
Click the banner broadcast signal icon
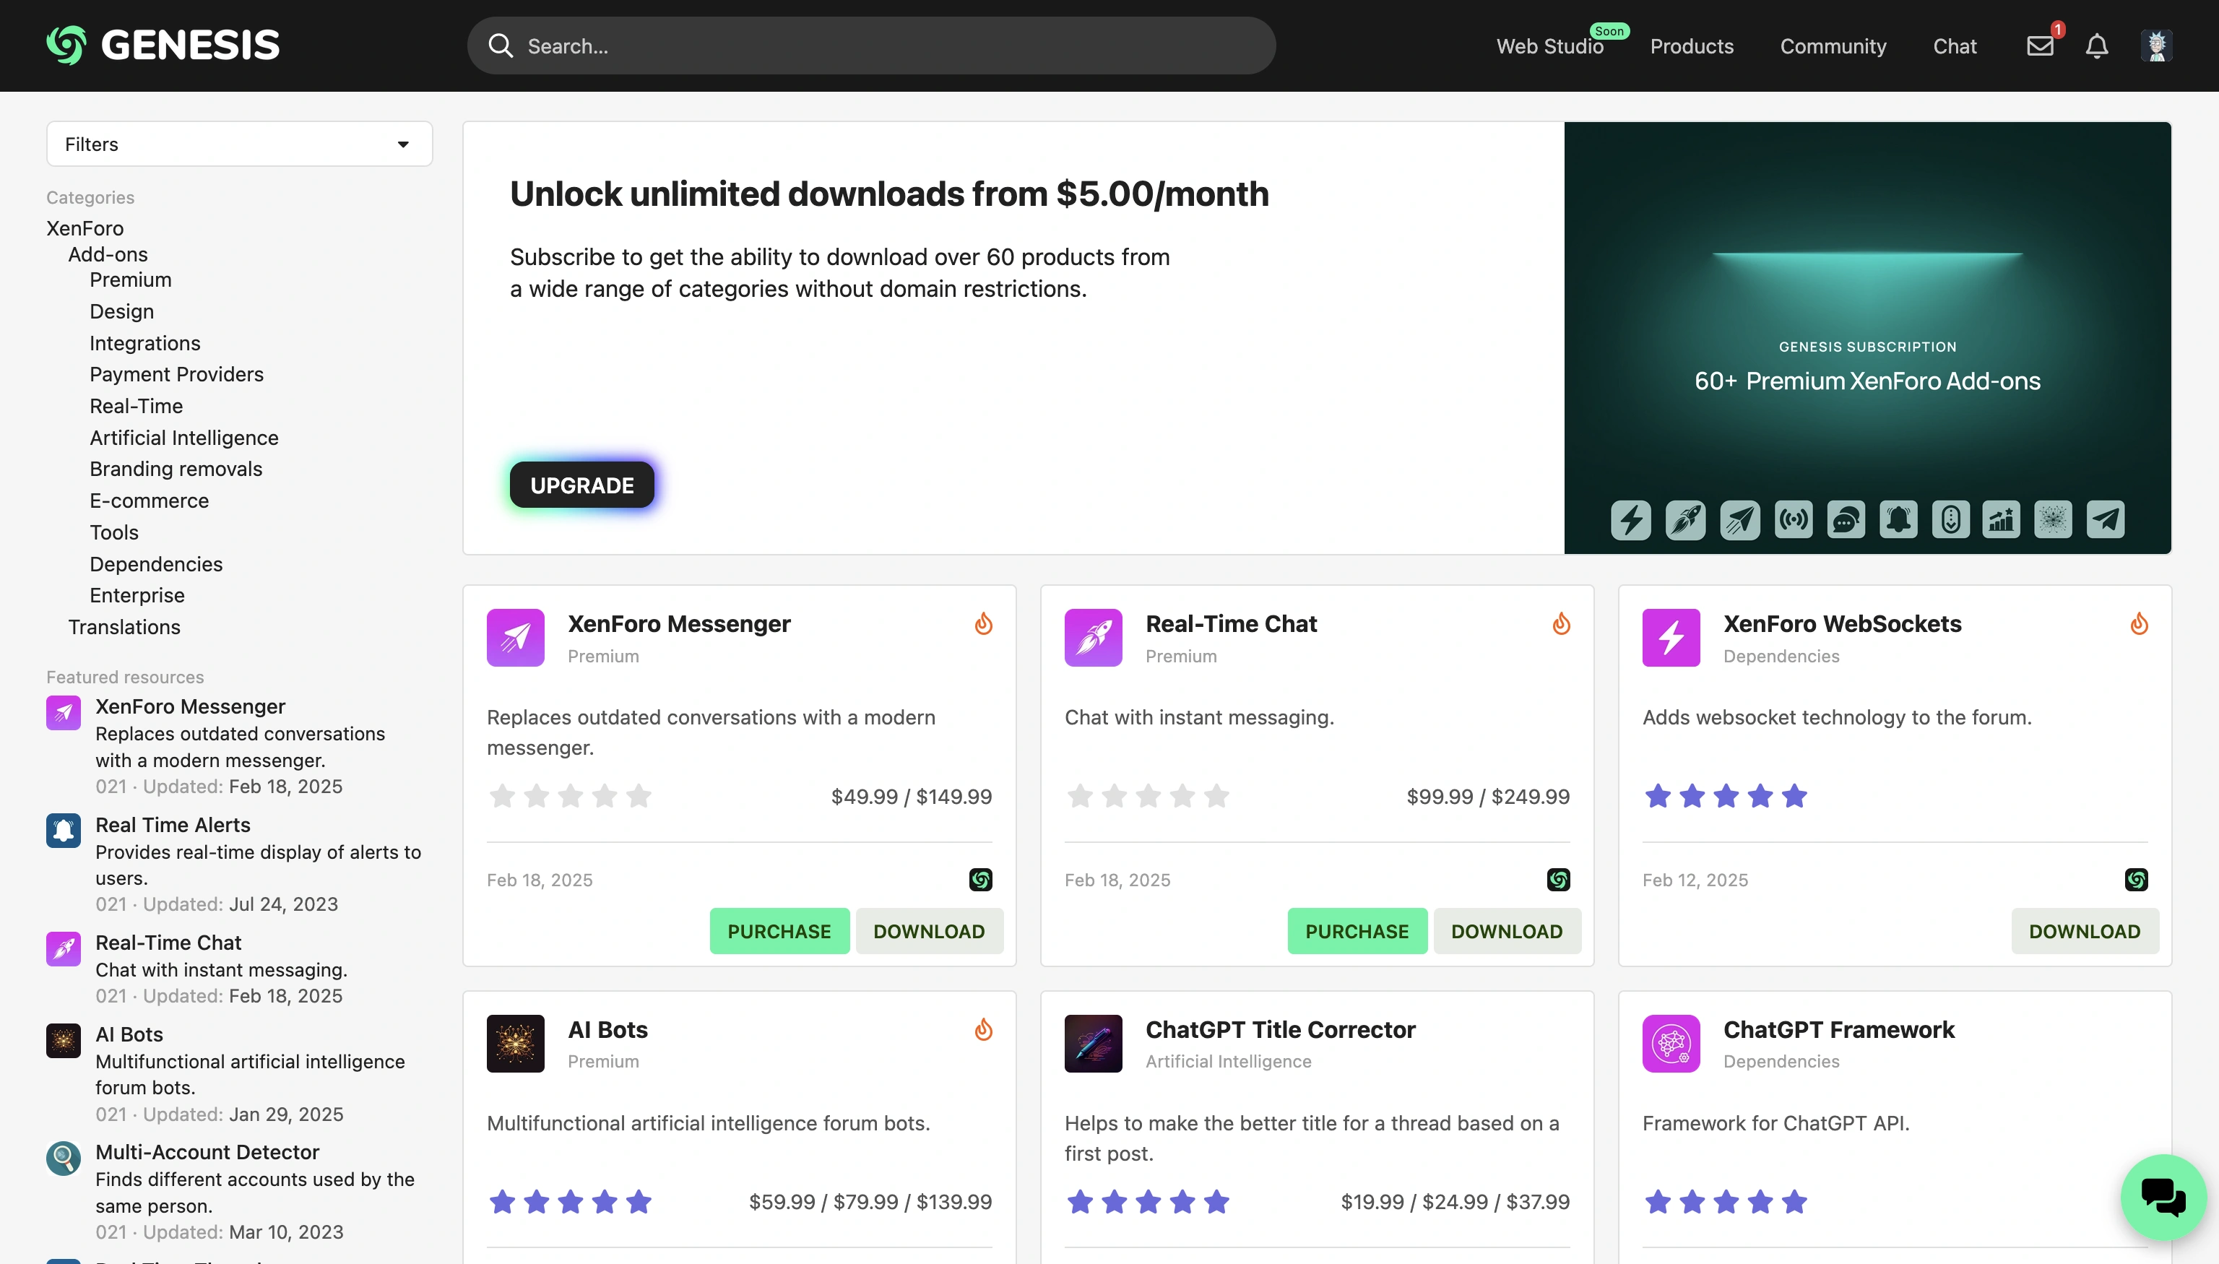(1793, 519)
